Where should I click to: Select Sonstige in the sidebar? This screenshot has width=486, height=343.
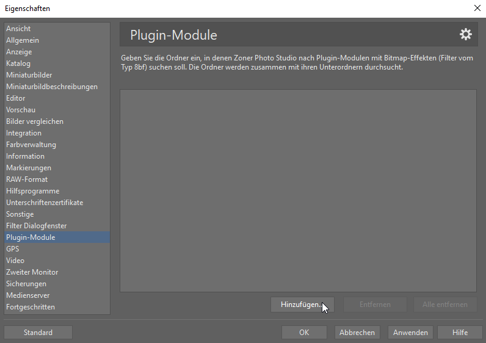coord(57,214)
